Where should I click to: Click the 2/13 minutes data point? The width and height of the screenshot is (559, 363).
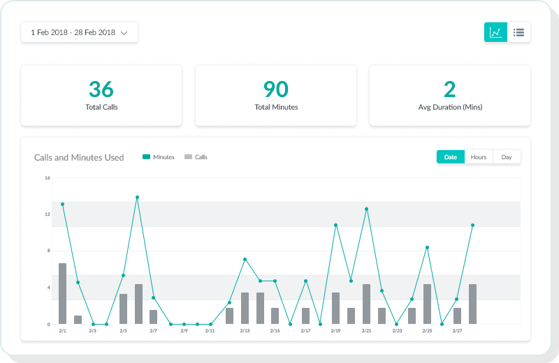click(245, 260)
